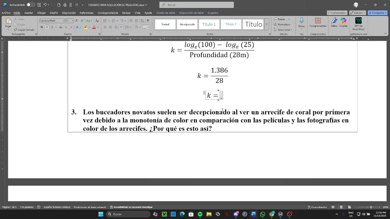Apply the Título 2 style

tap(231, 24)
